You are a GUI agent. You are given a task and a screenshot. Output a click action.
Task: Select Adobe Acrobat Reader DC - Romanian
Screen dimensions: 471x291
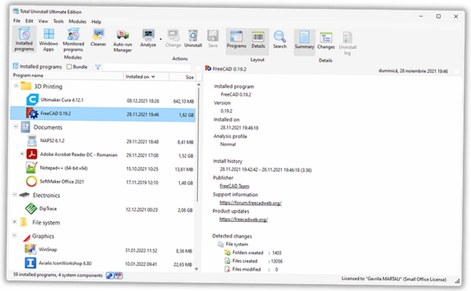point(78,155)
